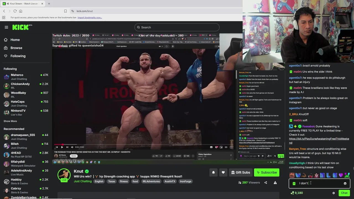
Task: Insert the flexing arm emote
Action: pos(304,175)
